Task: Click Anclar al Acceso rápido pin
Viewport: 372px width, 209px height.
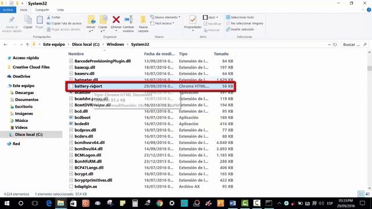Action: coord(12,24)
